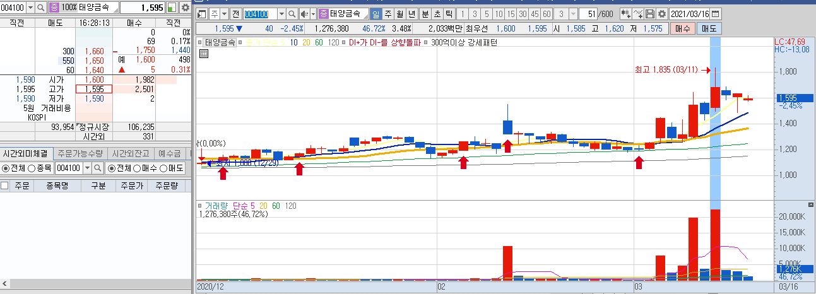
Task: Select highlighted price 1,595 in order book
Action: click(x=93, y=89)
